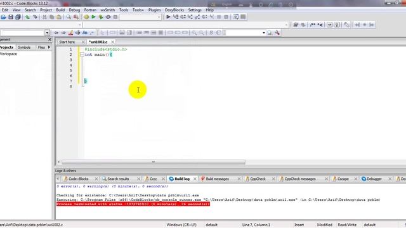
Task: Click the Save all files icon
Action: point(18,17)
